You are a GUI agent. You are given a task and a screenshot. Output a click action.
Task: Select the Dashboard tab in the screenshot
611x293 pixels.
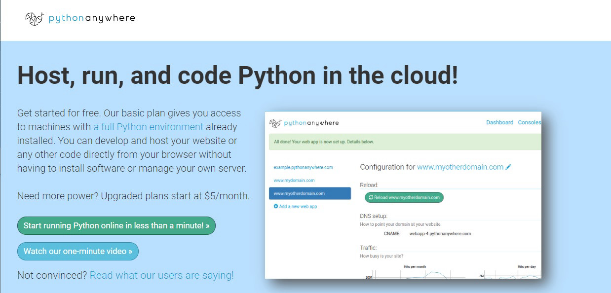499,122
